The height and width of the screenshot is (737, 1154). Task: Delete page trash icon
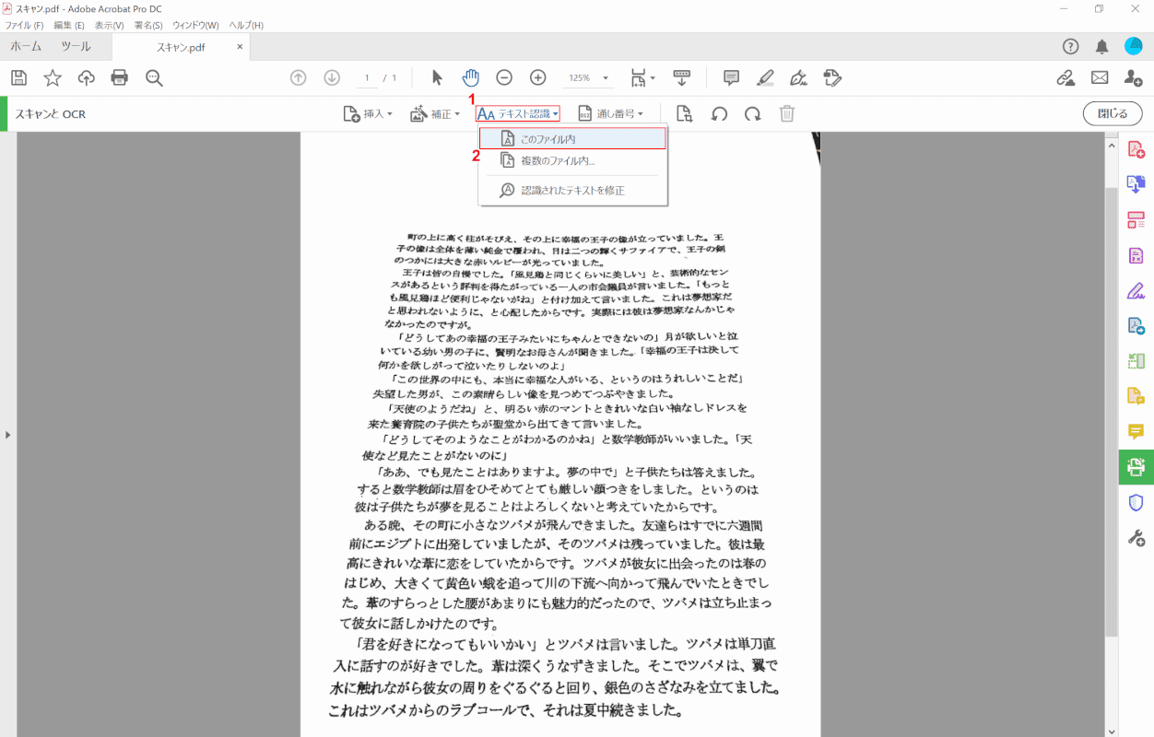tap(787, 114)
